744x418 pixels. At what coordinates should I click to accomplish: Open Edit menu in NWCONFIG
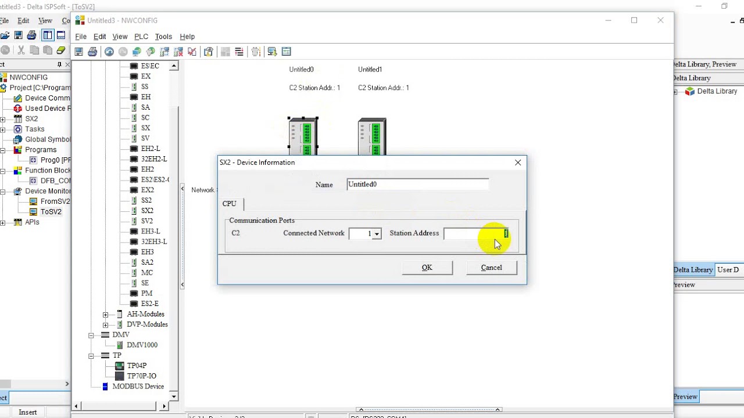pos(100,37)
